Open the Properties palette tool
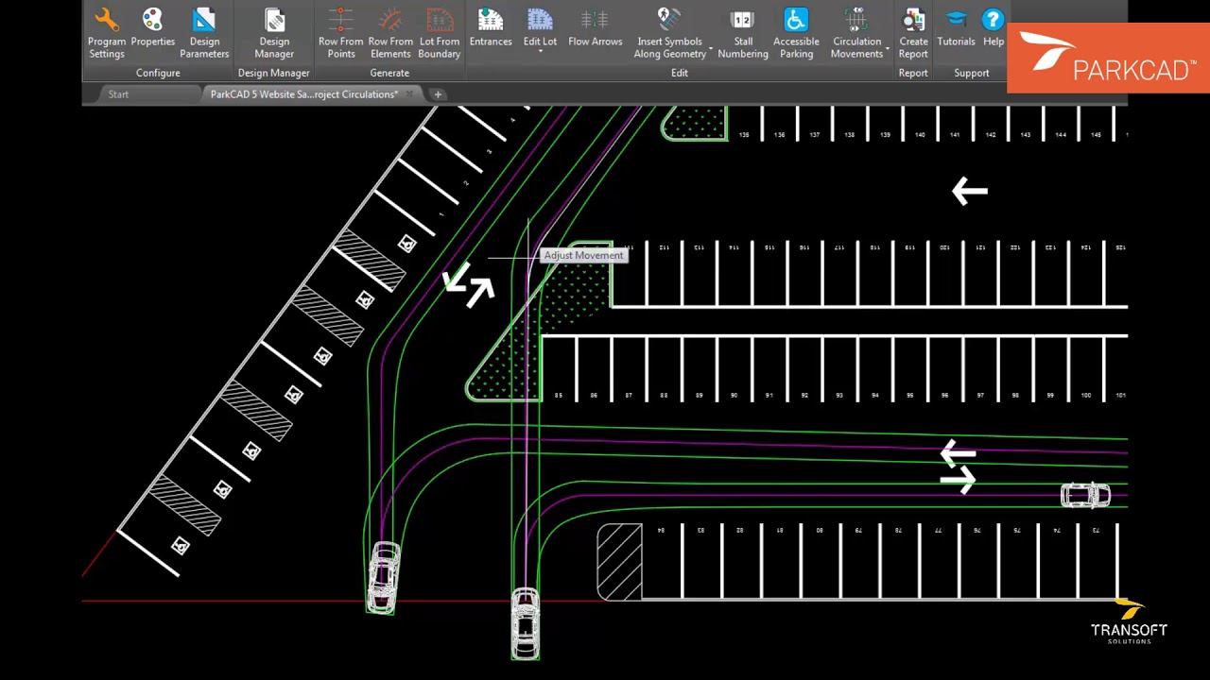Image resolution: width=1210 pixels, height=680 pixels. [152, 28]
